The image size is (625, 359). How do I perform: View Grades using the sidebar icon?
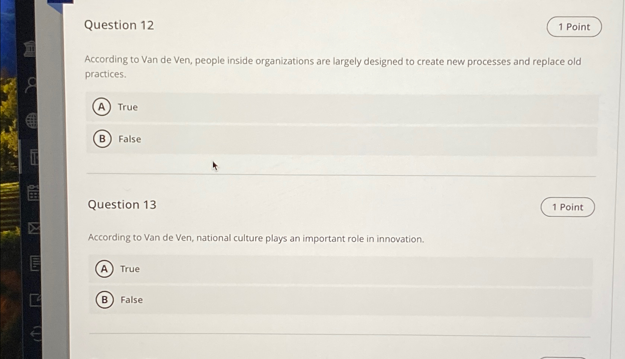coord(35,264)
